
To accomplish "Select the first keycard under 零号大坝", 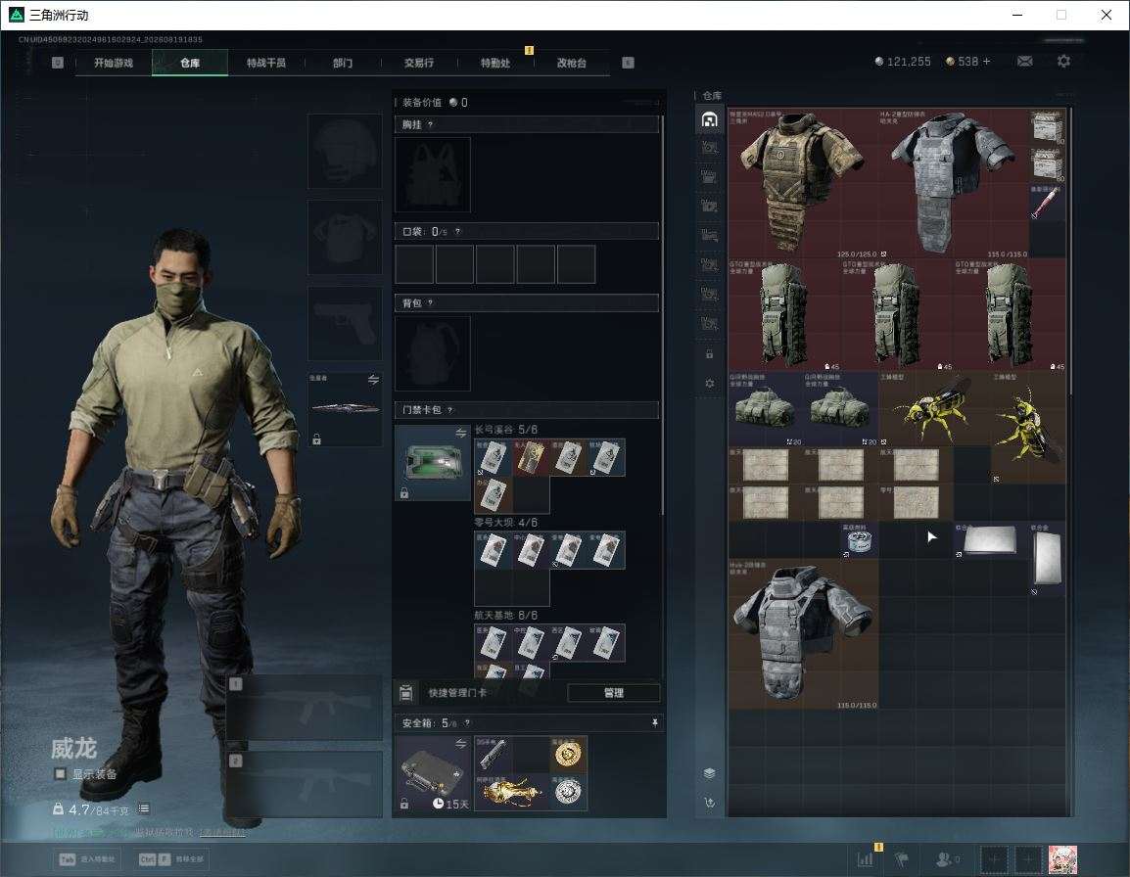I will coord(493,550).
